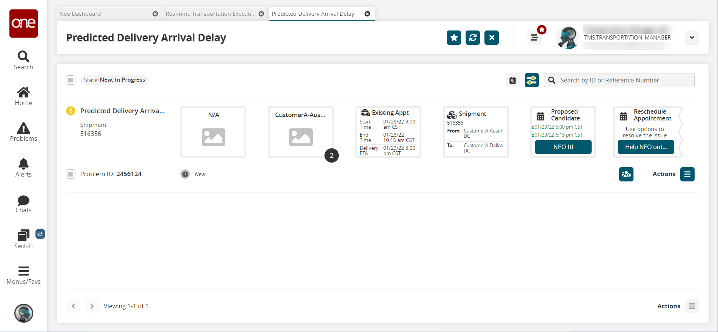Screen dimensions: 718x332
Task: Open the team collaboration icon in problem row
Action: tap(626, 174)
